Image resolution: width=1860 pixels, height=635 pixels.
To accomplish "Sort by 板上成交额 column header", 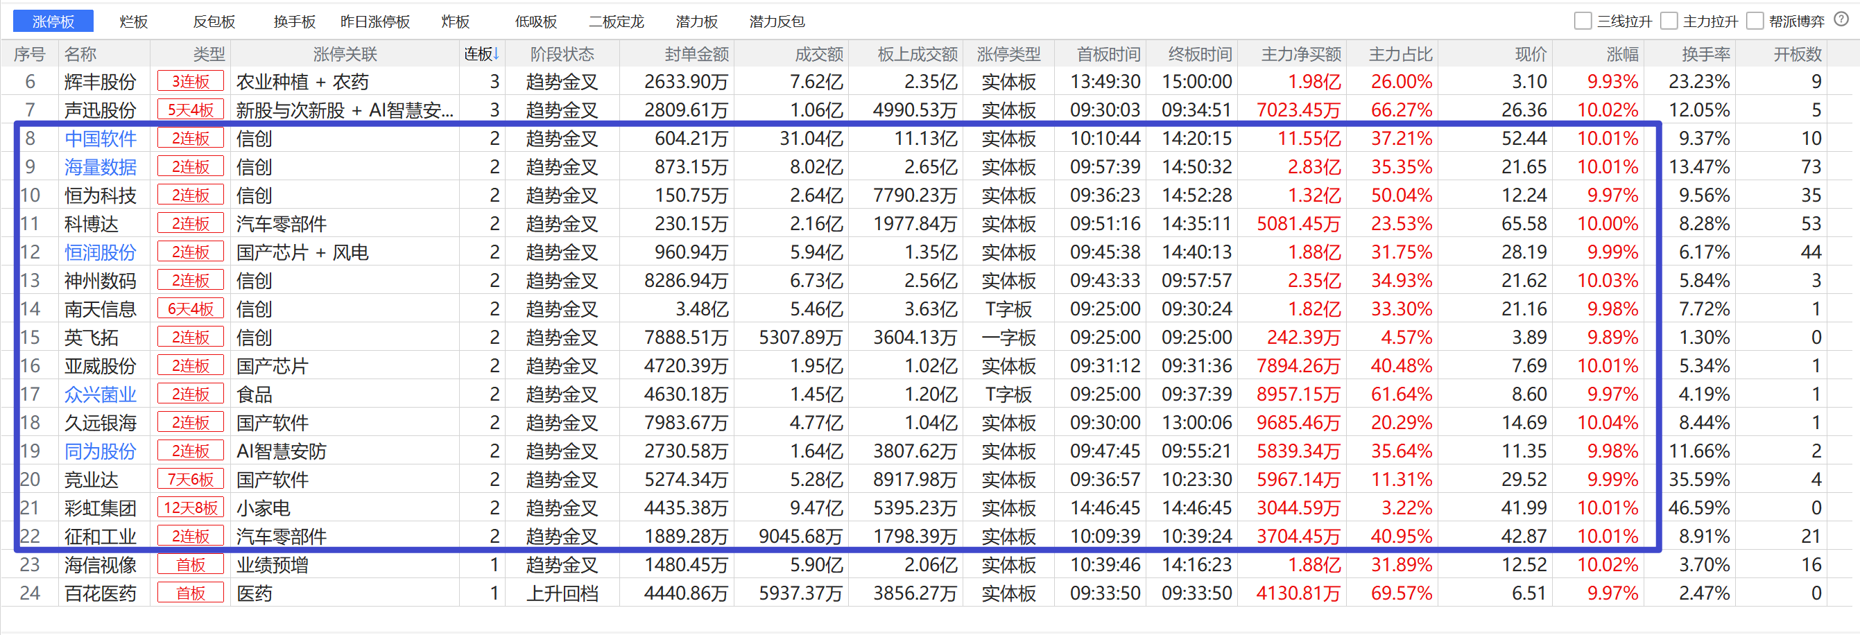I will (x=917, y=53).
